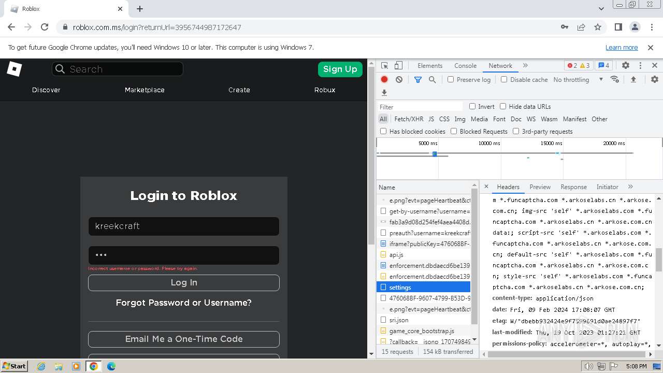This screenshot has width=663, height=373.
Task: Bookmark this page with the star
Action: pos(598,27)
